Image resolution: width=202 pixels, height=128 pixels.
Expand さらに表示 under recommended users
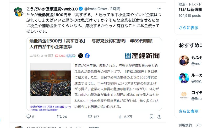point(188,111)
